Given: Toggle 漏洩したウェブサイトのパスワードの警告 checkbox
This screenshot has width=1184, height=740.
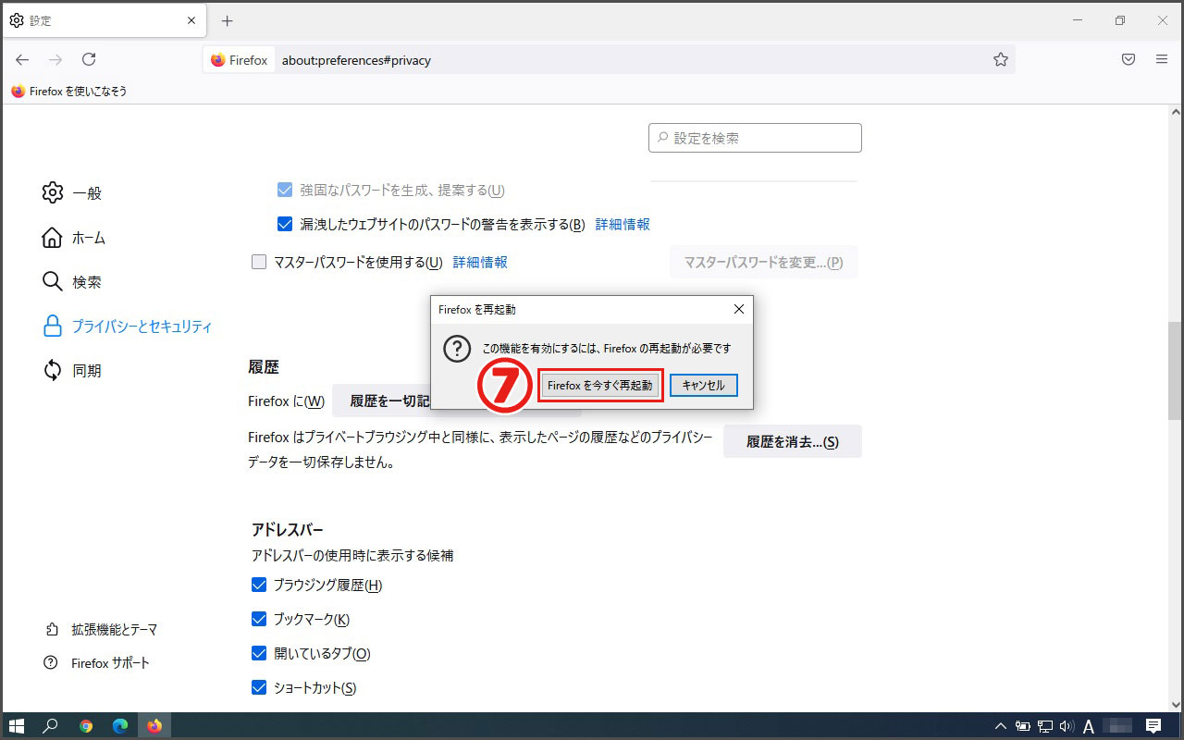Looking at the screenshot, I should 285,224.
